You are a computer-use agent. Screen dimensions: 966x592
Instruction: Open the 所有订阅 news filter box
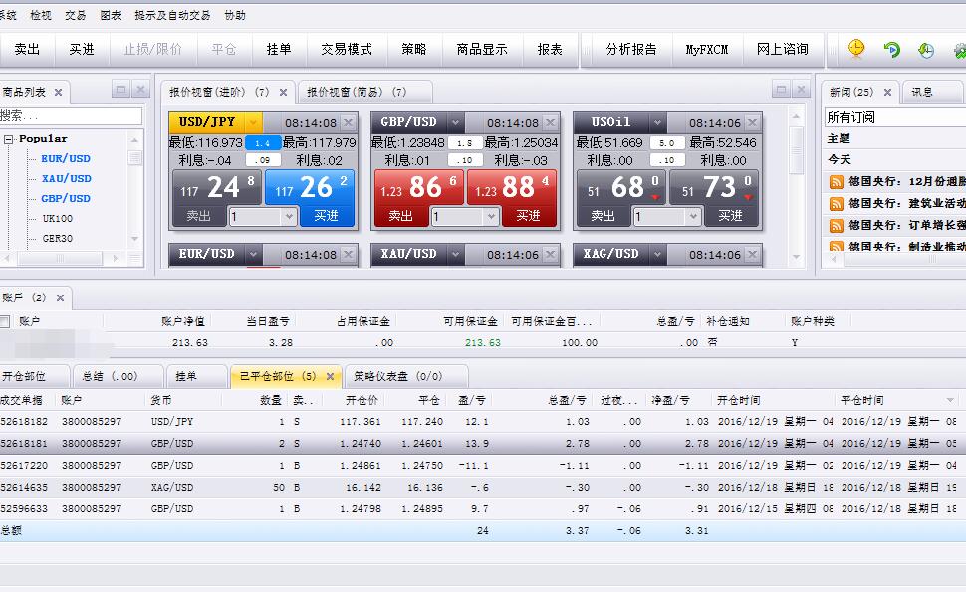(895, 117)
